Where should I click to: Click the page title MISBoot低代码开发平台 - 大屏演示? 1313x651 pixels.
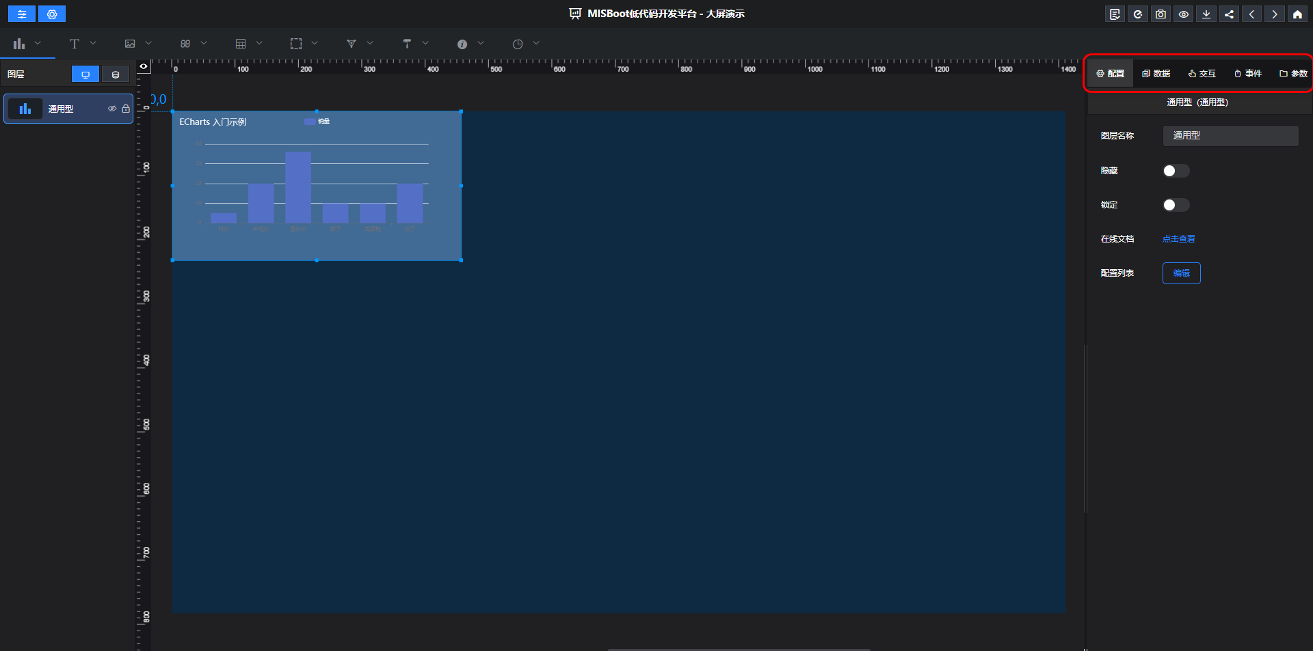[666, 14]
